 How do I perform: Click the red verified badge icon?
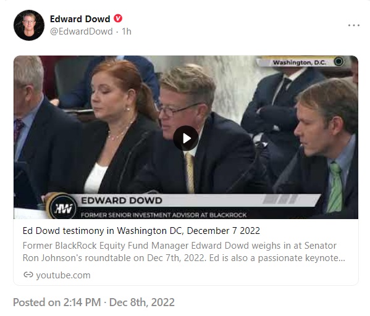tap(118, 19)
